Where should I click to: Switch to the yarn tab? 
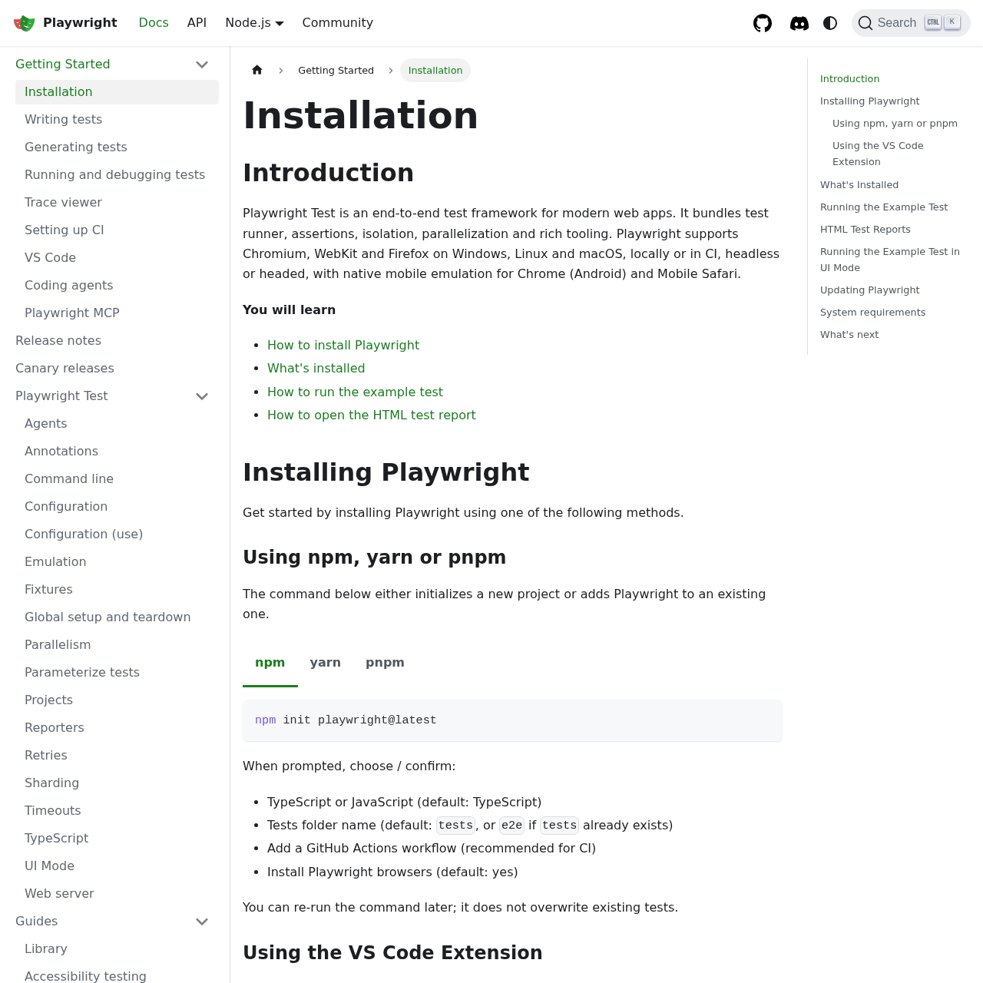(x=325, y=662)
